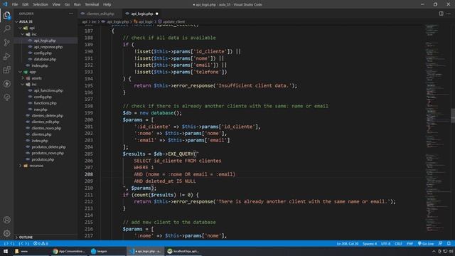The image size is (455, 256).
Task: Click the unsaved dot on api_logic.php tab
Action: [x=156, y=14]
